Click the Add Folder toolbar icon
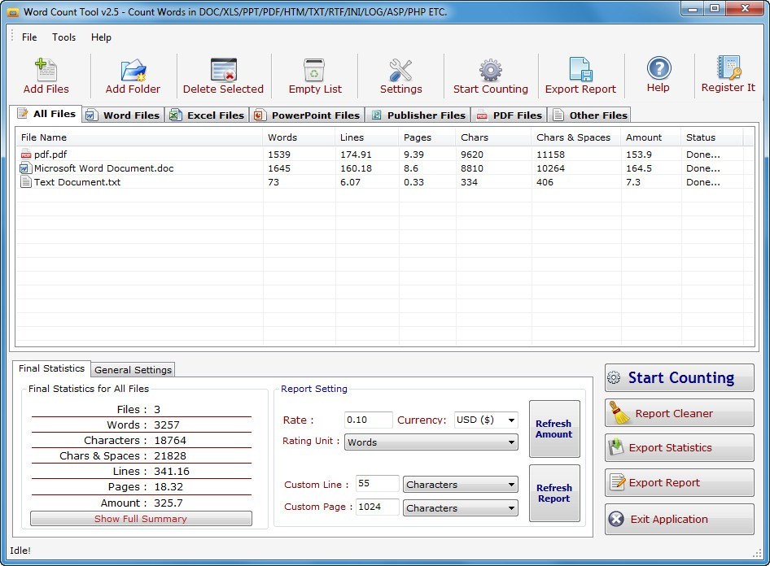Image resolution: width=770 pixels, height=566 pixels. tap(133, 70)
